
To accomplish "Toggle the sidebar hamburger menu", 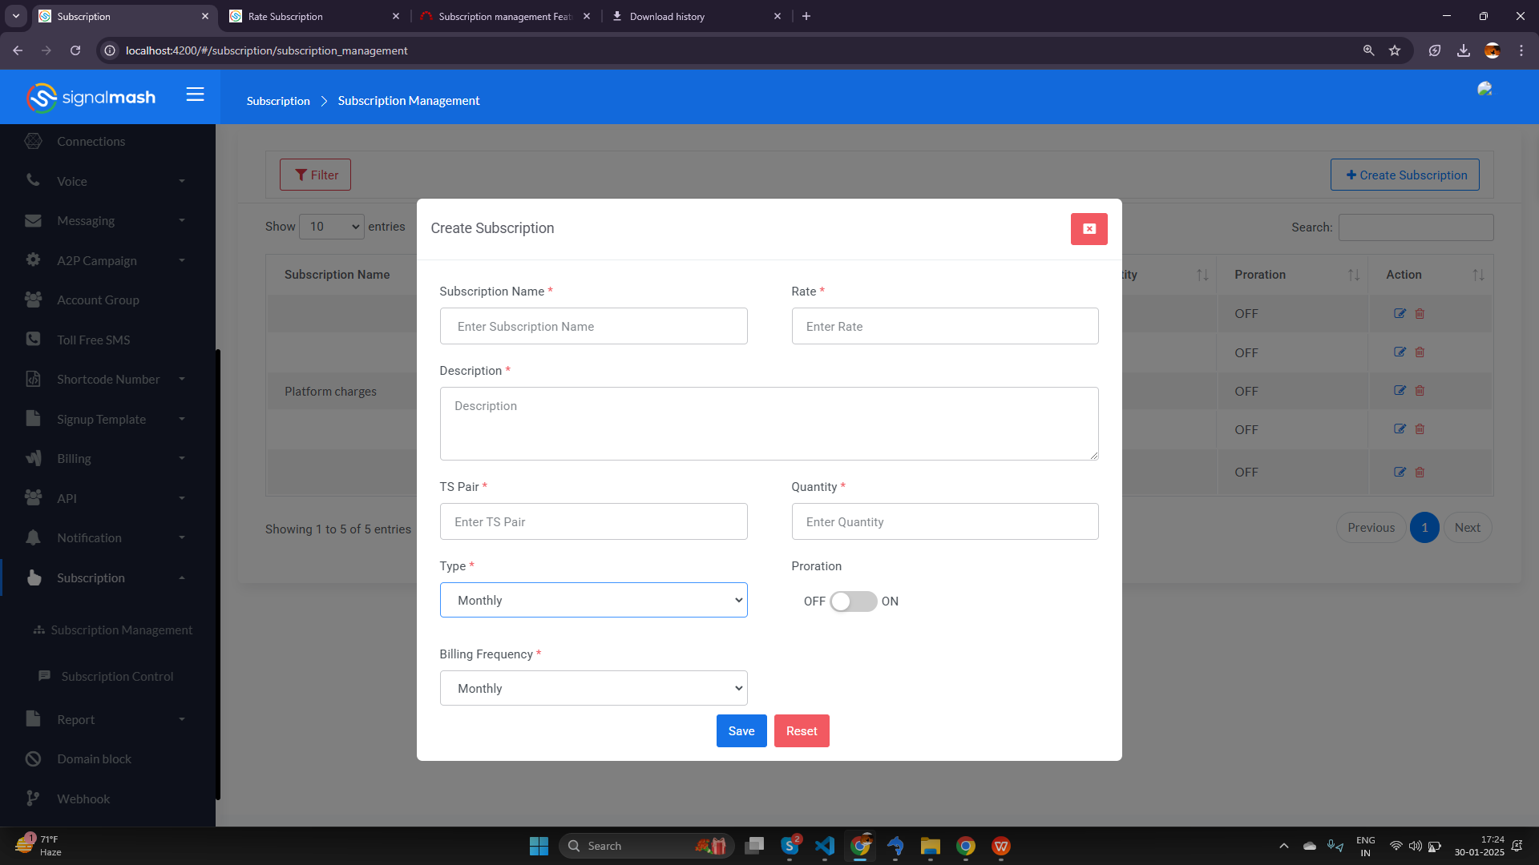I will [196, 95].
